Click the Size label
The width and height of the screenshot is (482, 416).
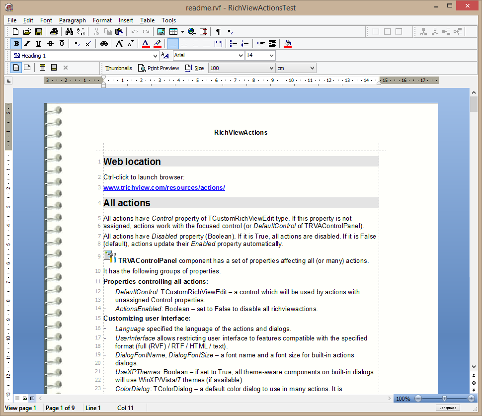[x=199, y=68]
